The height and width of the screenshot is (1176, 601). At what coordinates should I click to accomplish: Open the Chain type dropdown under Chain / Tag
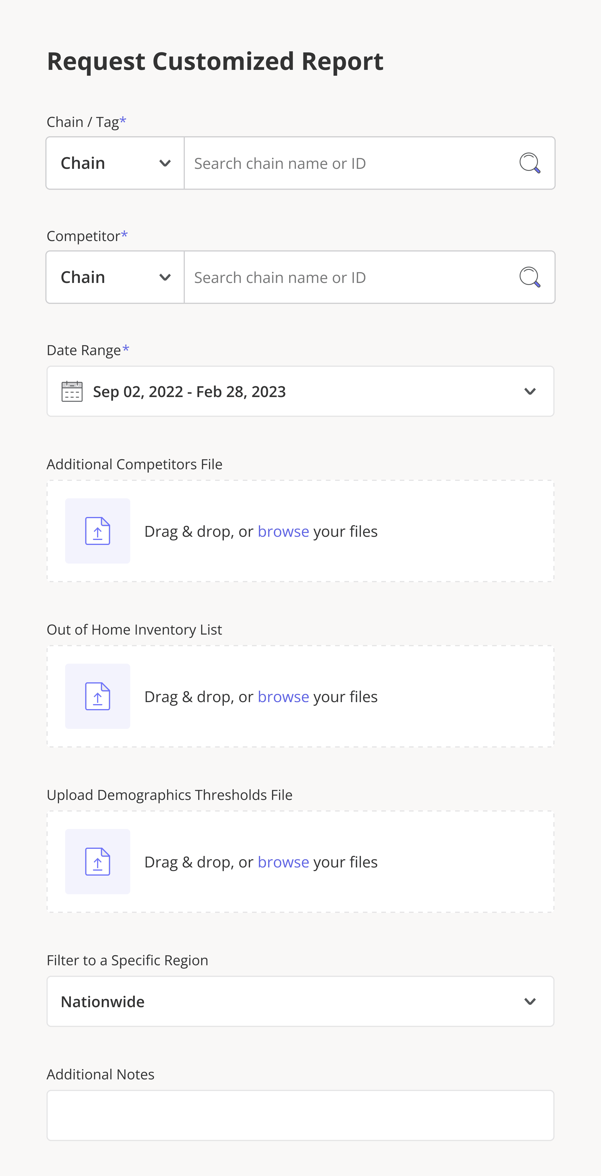click(115, 163)
